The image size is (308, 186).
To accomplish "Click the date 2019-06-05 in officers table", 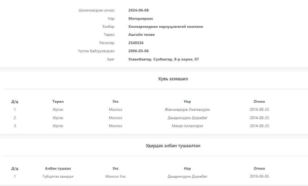I will [259, 176].
